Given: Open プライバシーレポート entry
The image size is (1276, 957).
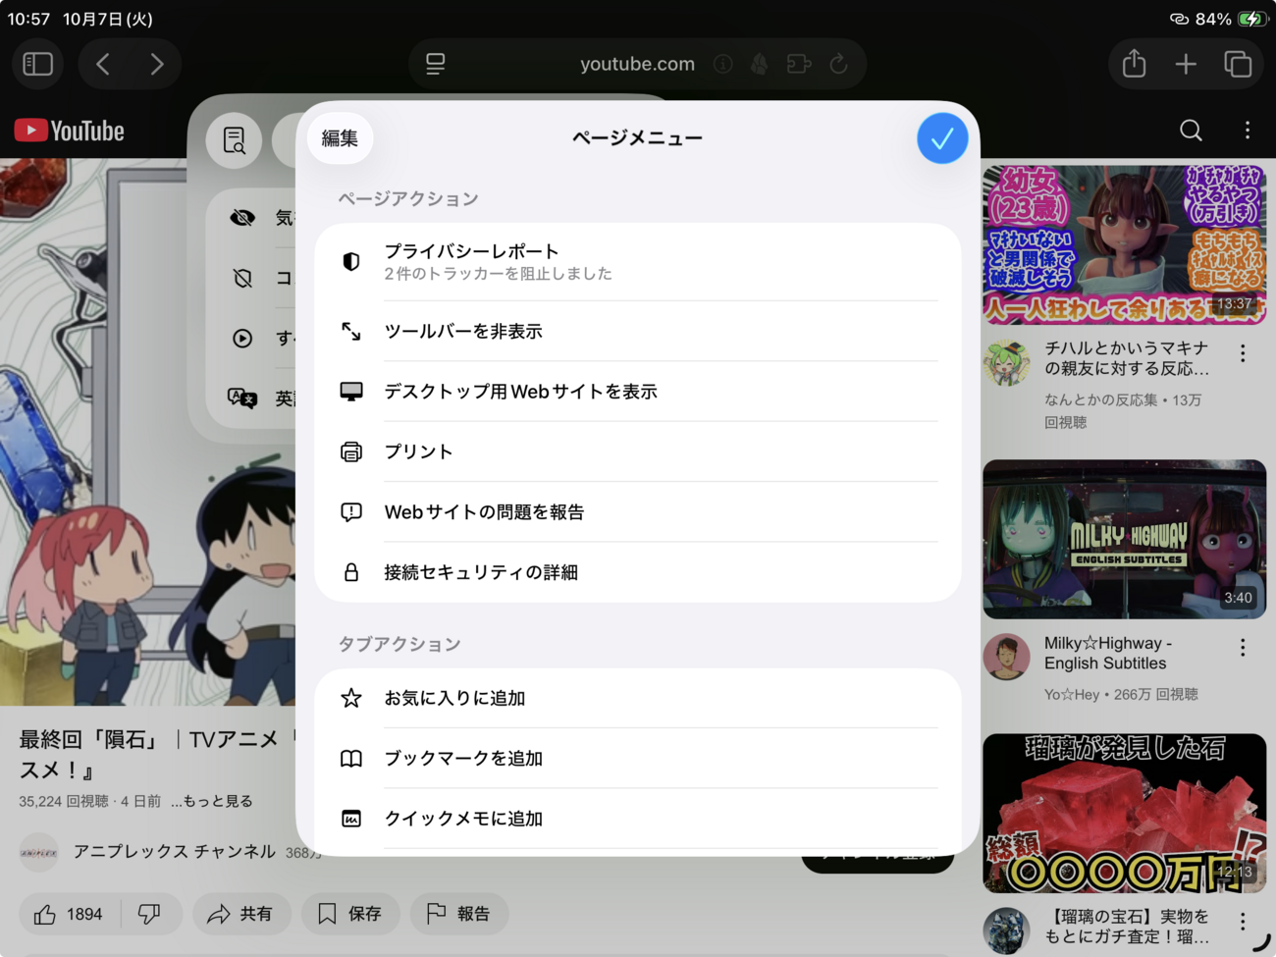Looking at the screenshot, I should coord(638,261).
